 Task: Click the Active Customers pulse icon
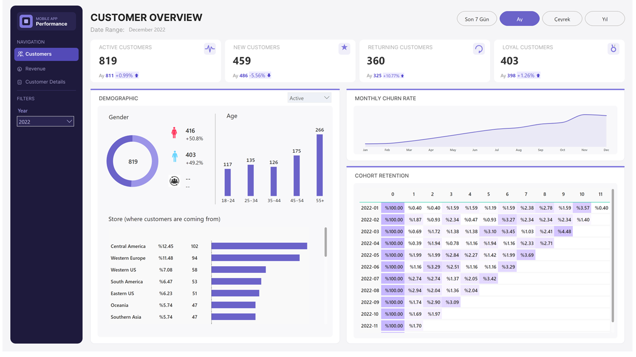pyautogui.click(x=209, y=48)
